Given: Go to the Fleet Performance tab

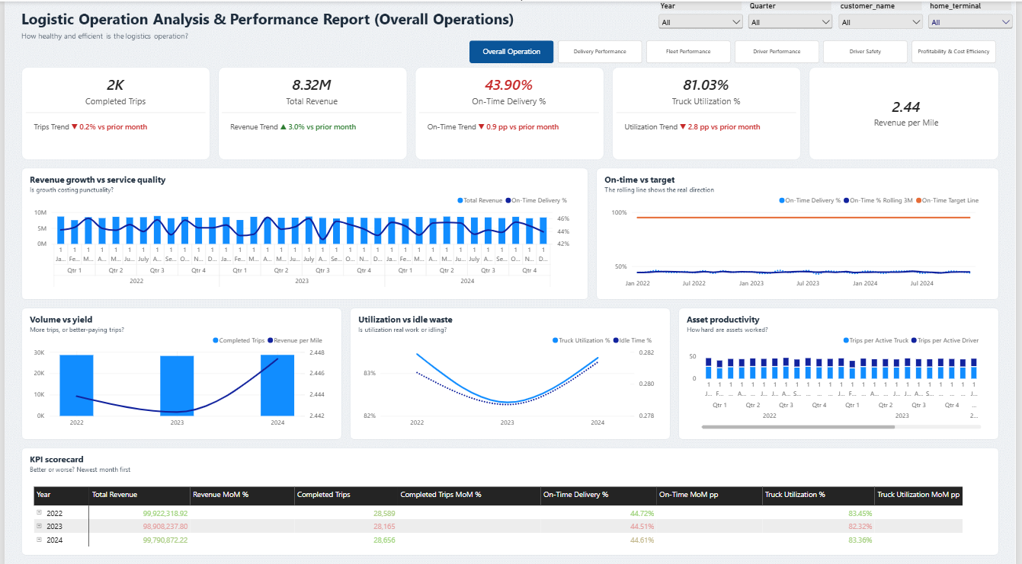Looking at the screenshot, I should coord(688,52).
